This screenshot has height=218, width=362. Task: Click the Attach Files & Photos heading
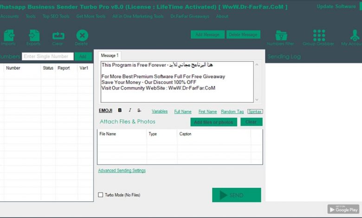pyautogui.click(x=128, y=122)
